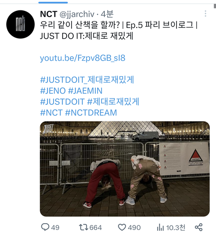View tweet analytics bar chart icon
The width and height of the screenshot is (216, 234).
[x=160, y=227]
